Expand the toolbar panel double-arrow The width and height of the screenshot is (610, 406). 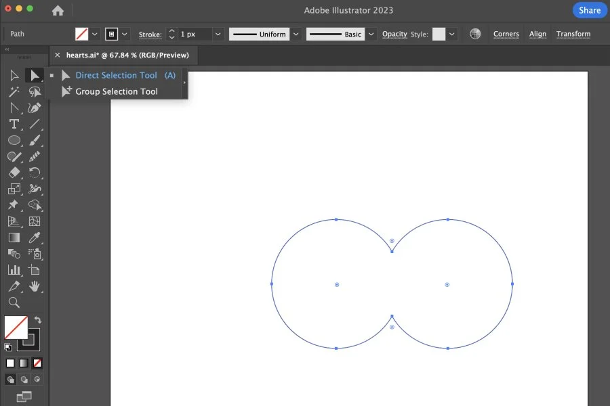pyautogui.click(x=7, y=49)
